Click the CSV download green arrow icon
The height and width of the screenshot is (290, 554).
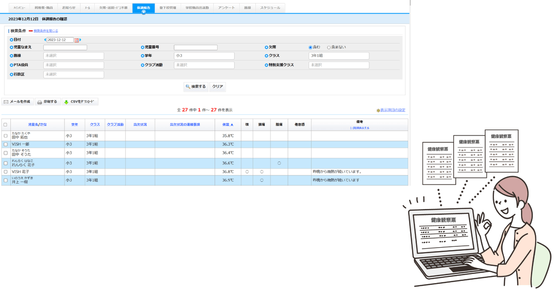(x=66, y=102)
